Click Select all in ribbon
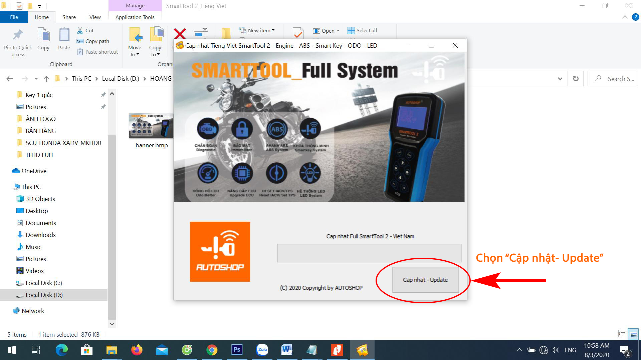Viewport: 641px width, 360px height. pos(362,30)
